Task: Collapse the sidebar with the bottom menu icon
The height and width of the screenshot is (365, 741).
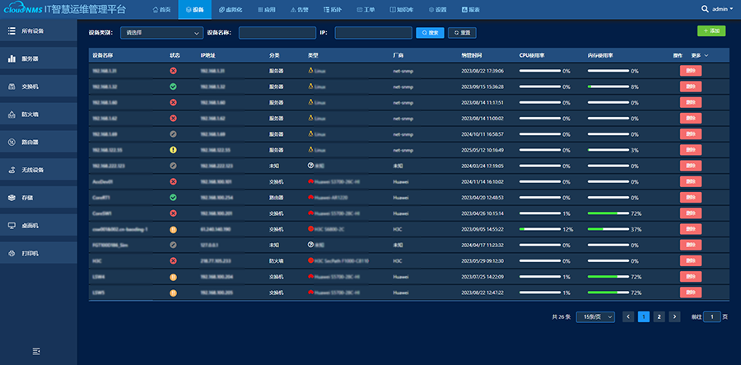Action: pos(36,350)
